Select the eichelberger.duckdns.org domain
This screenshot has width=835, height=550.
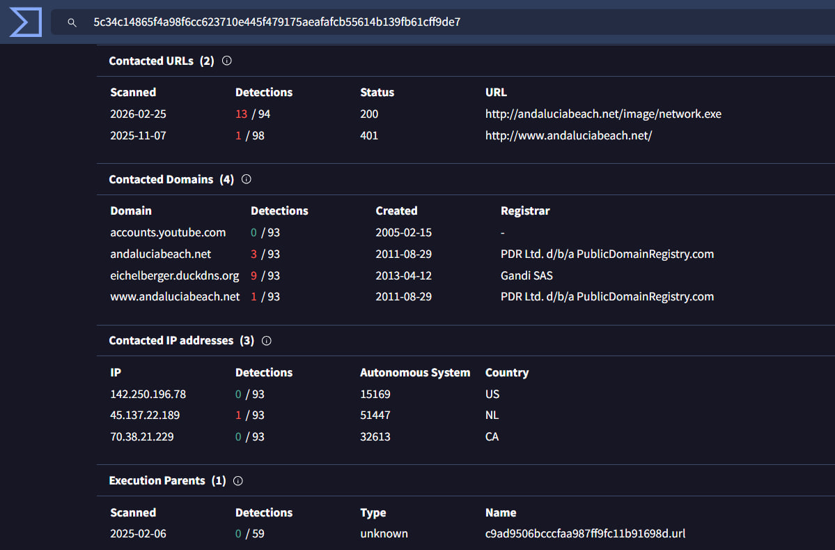(173, 275)
